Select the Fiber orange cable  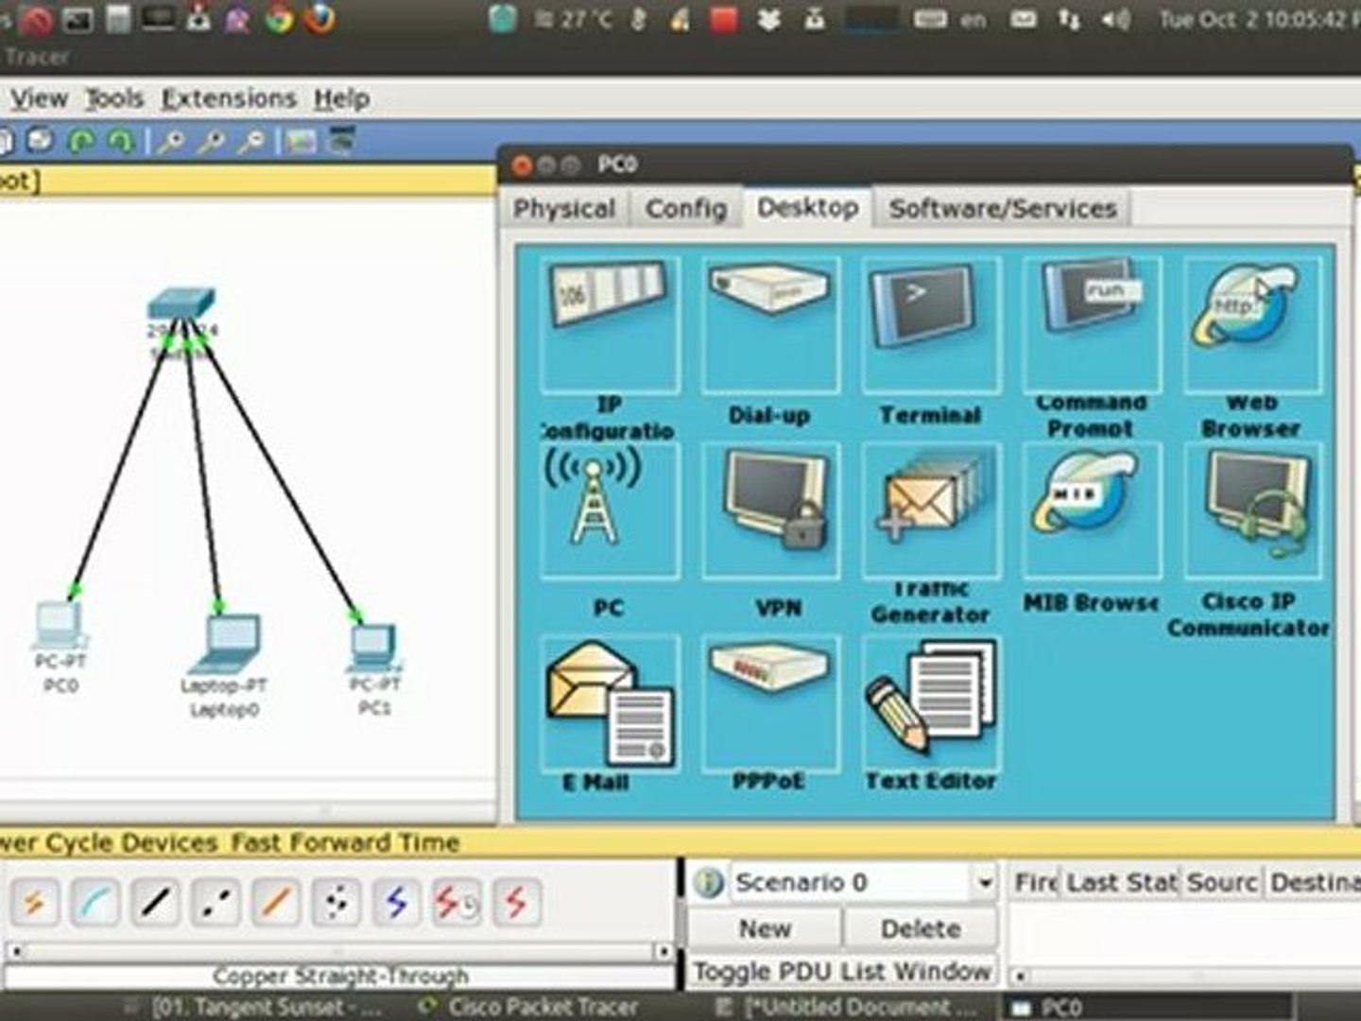coord(275,903)
